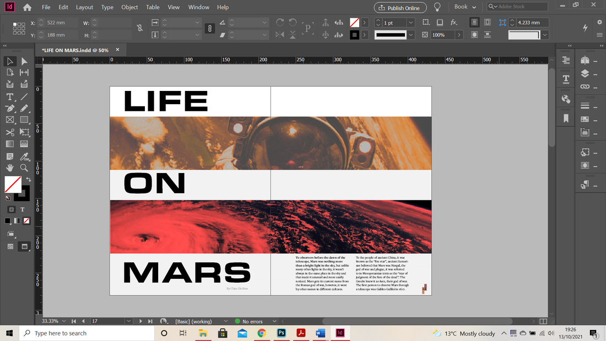Activate the Zoom tool
606x341 pixels.
coord(24,168)
